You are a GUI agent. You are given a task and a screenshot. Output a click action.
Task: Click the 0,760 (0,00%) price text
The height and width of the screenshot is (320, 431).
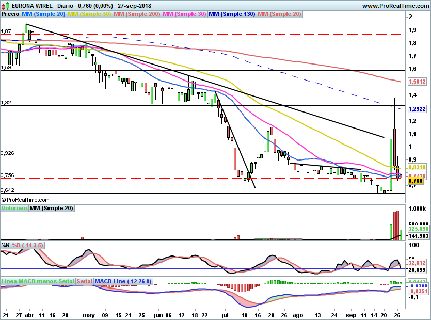click(x=95, y=6)
